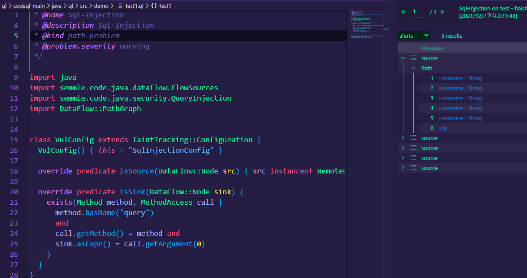Image resolution: width=527 pixels, height=278 pixels.
Task: Open path step 5 username : String
Action: pos(461,118)
